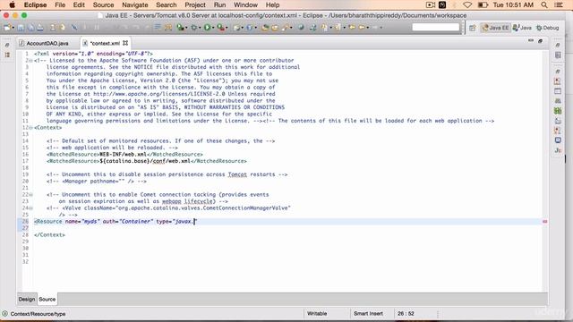The height and width of the screenshot is (322, 573).
Task: Maximize the editor area
Action: 541,41
